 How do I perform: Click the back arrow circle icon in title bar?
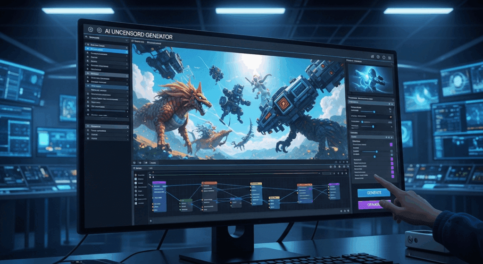coord(91,29)
